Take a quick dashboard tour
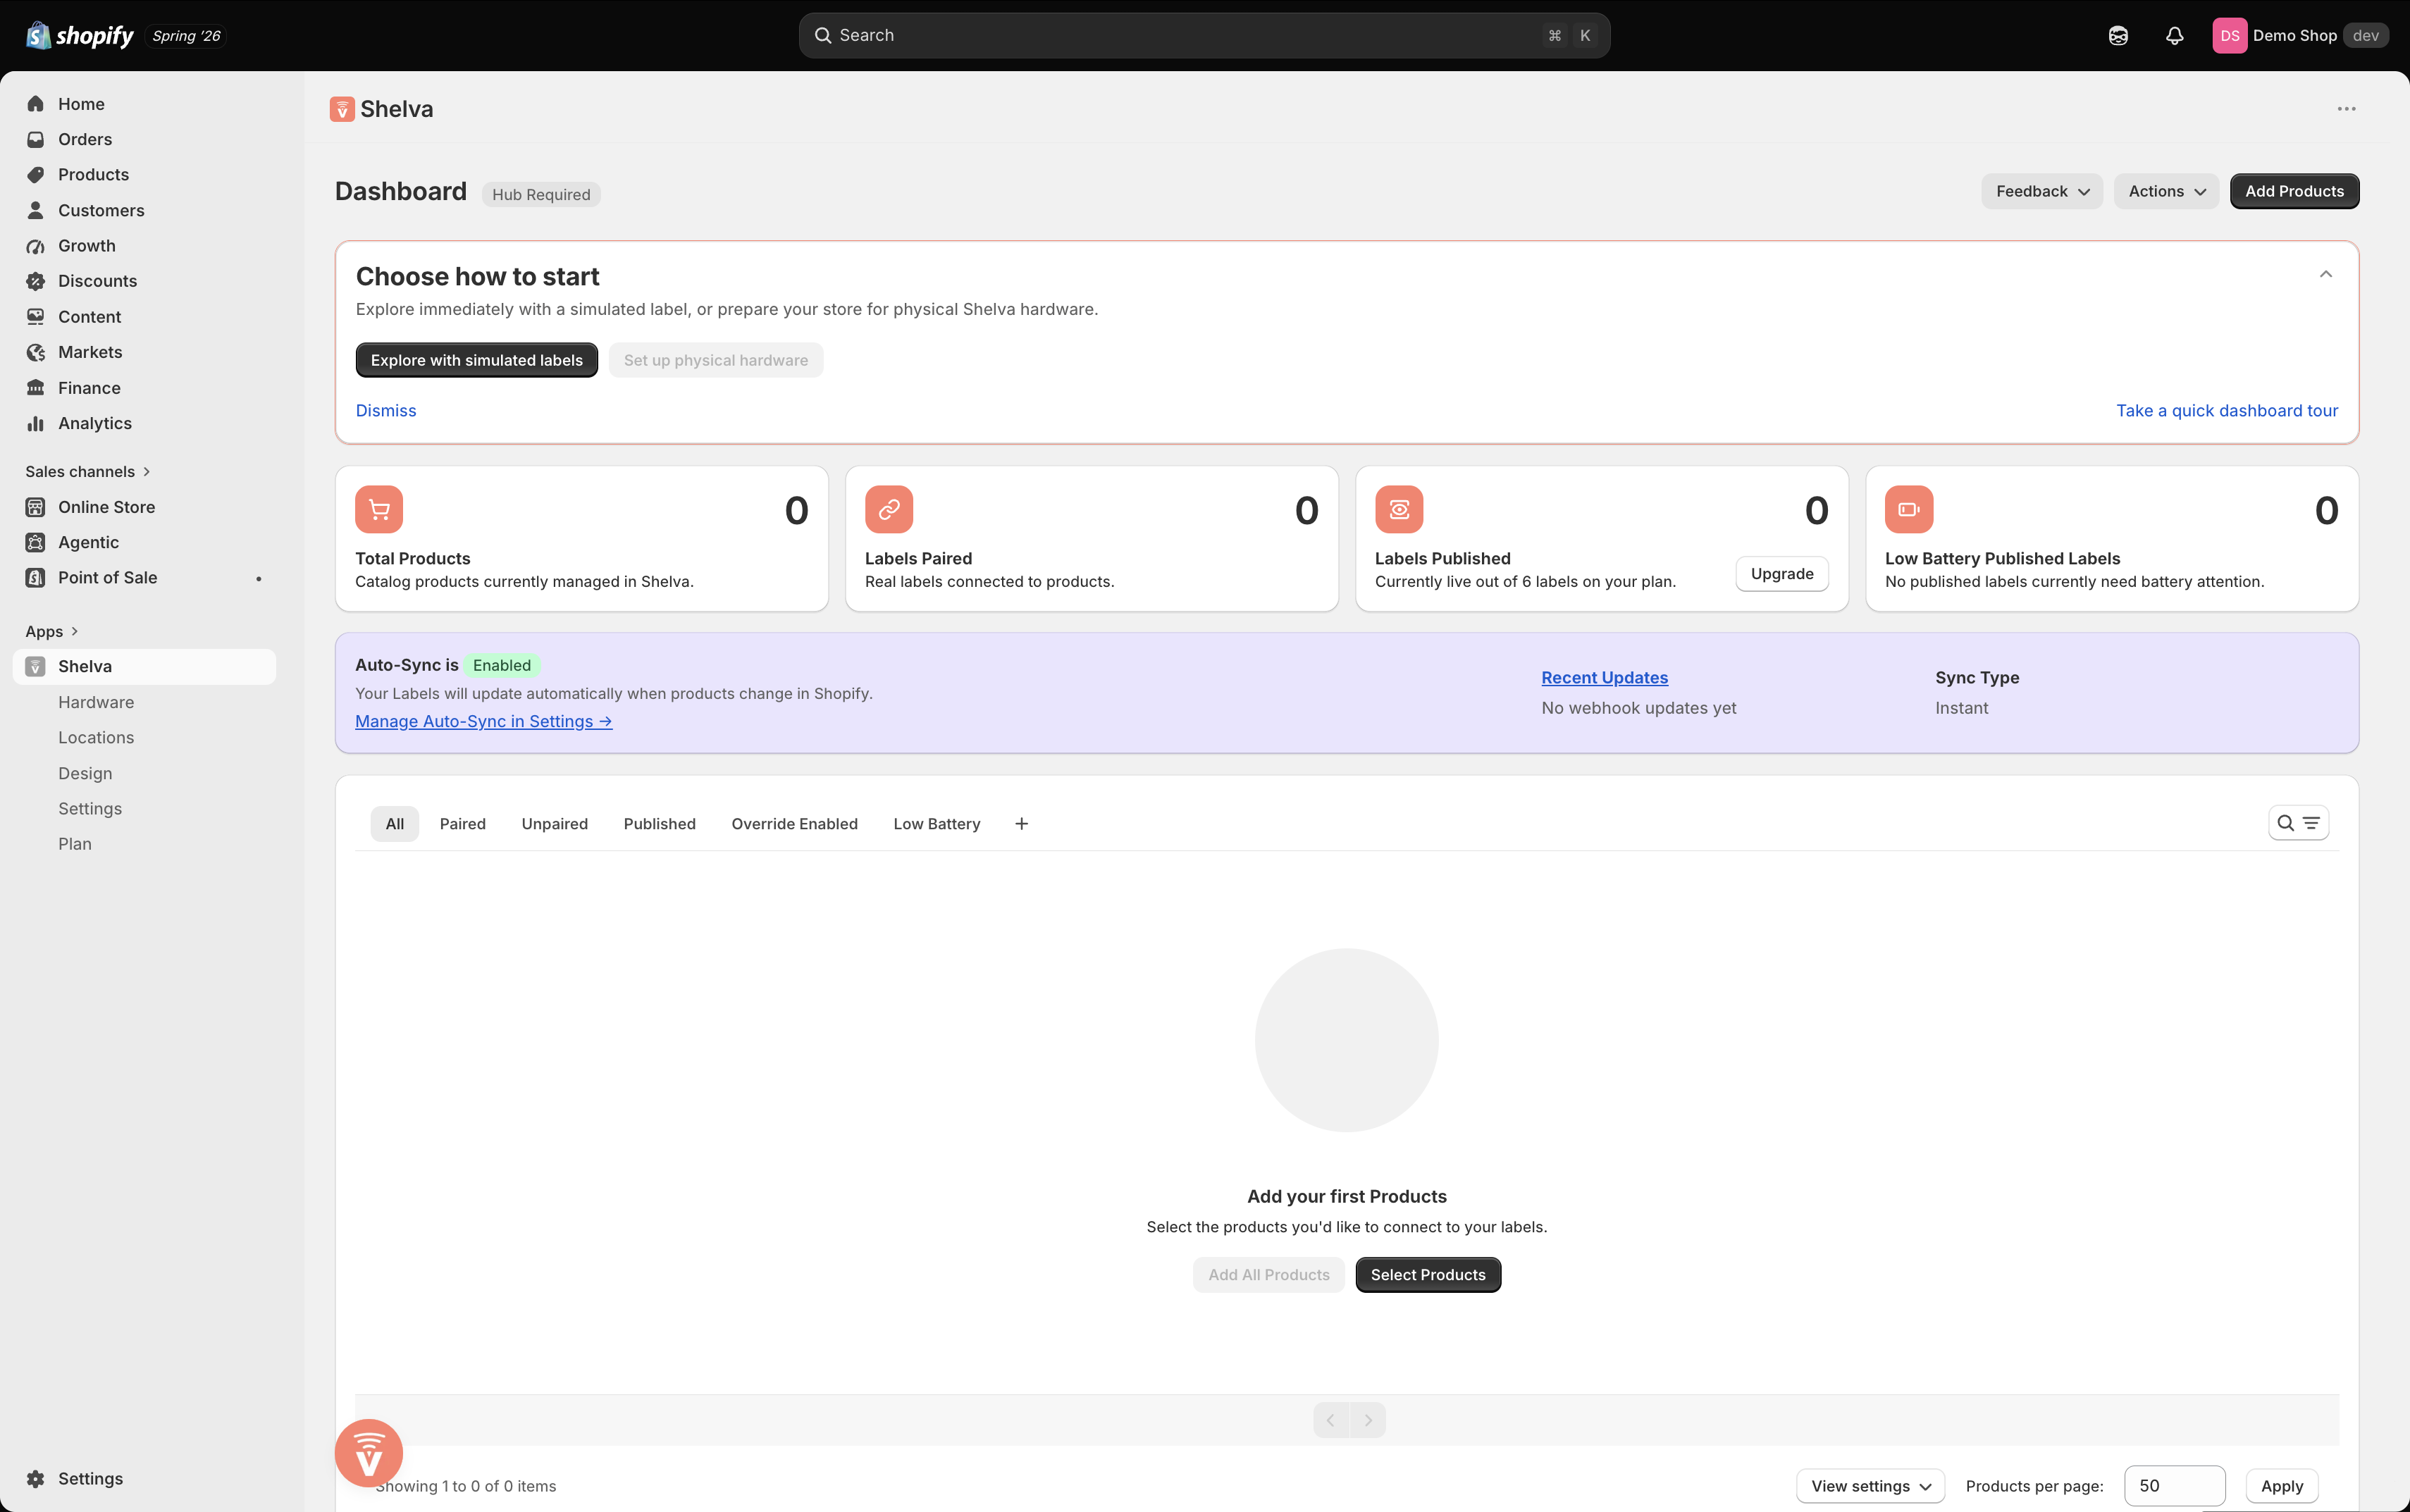The image size is (2410, 1512). [2227, 411]
